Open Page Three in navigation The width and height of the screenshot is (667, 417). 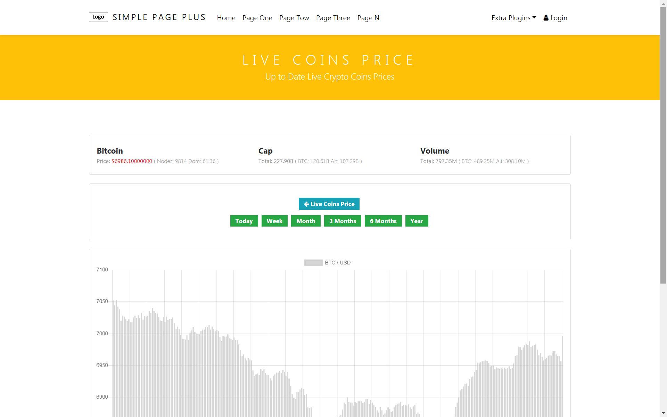coord(333,18)
